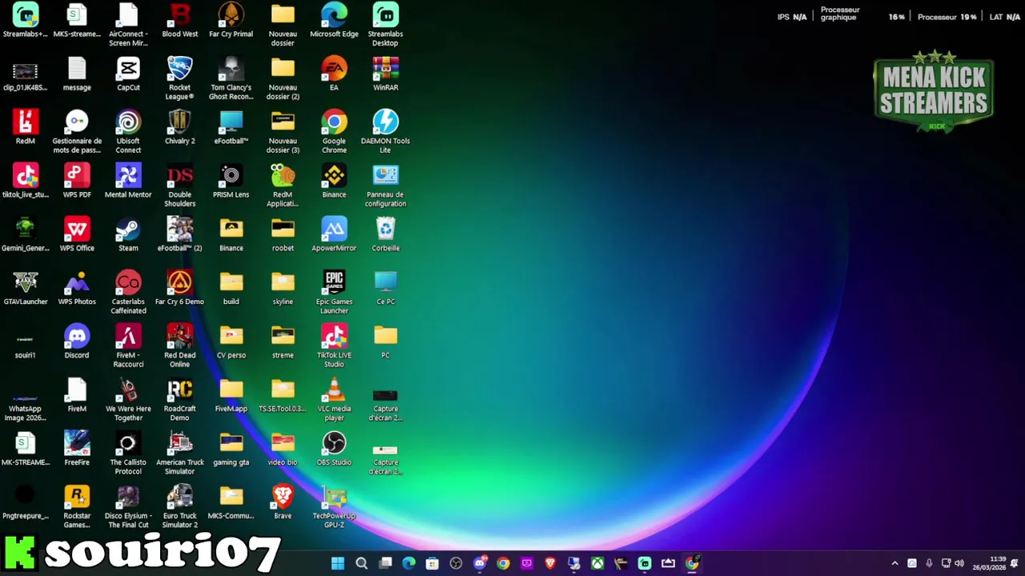1025x576 pixels.
Task: Open the Blood West desktop shortcut
Action: click(x=179, y=21)
